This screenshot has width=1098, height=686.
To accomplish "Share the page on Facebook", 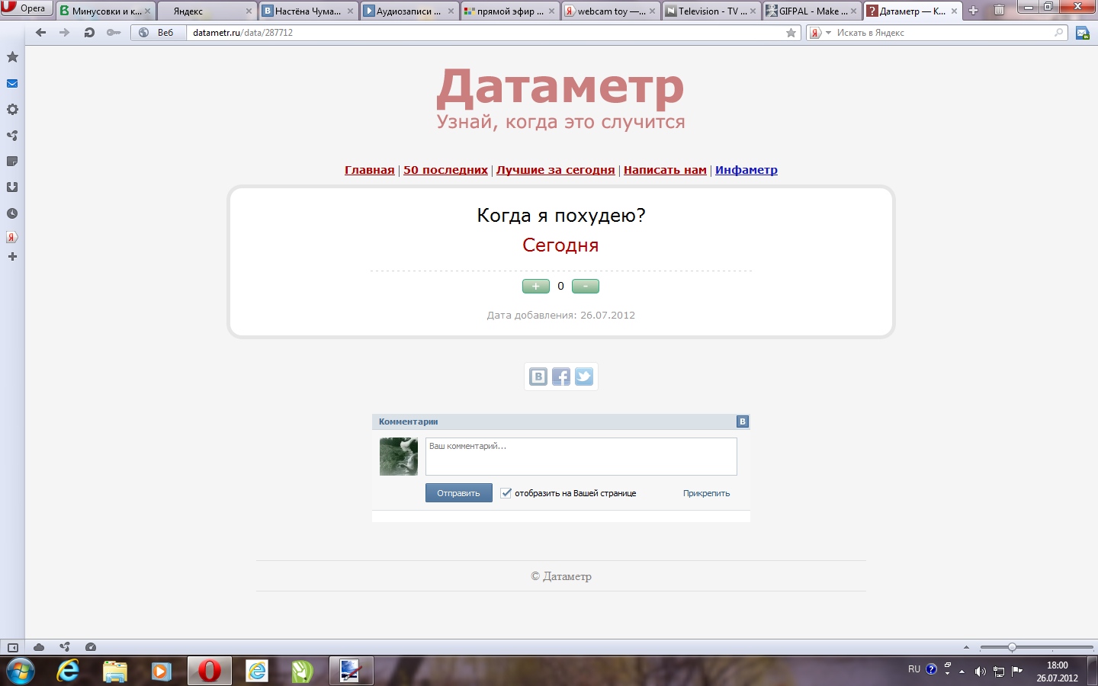I will point(561,377).
